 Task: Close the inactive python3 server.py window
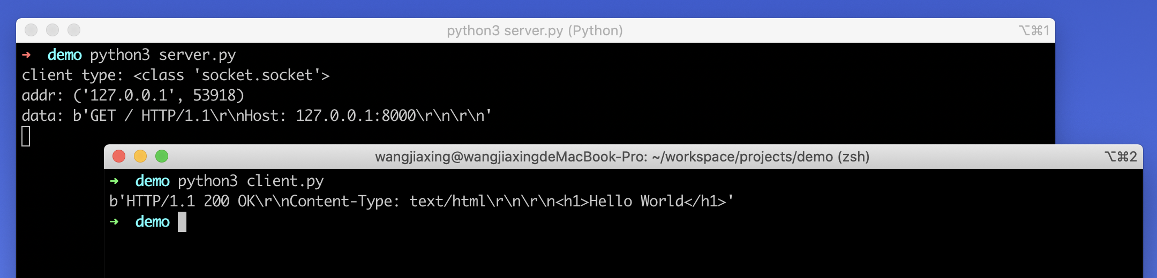pos(31,30)
